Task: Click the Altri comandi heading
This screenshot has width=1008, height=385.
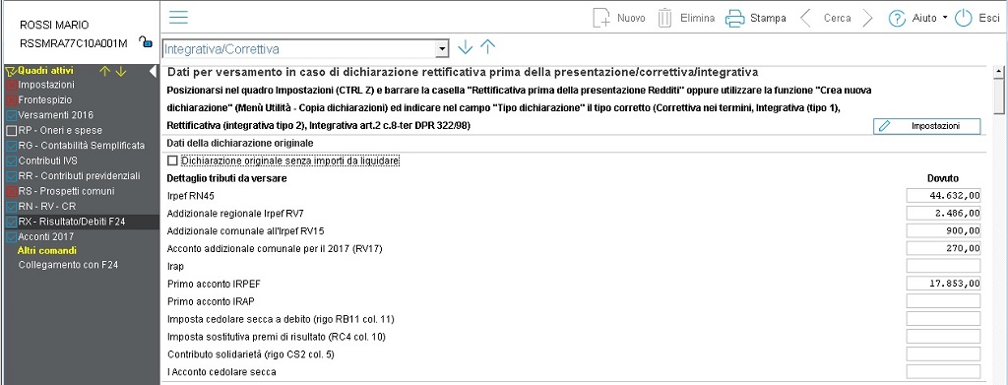Action: pos(47,251)
